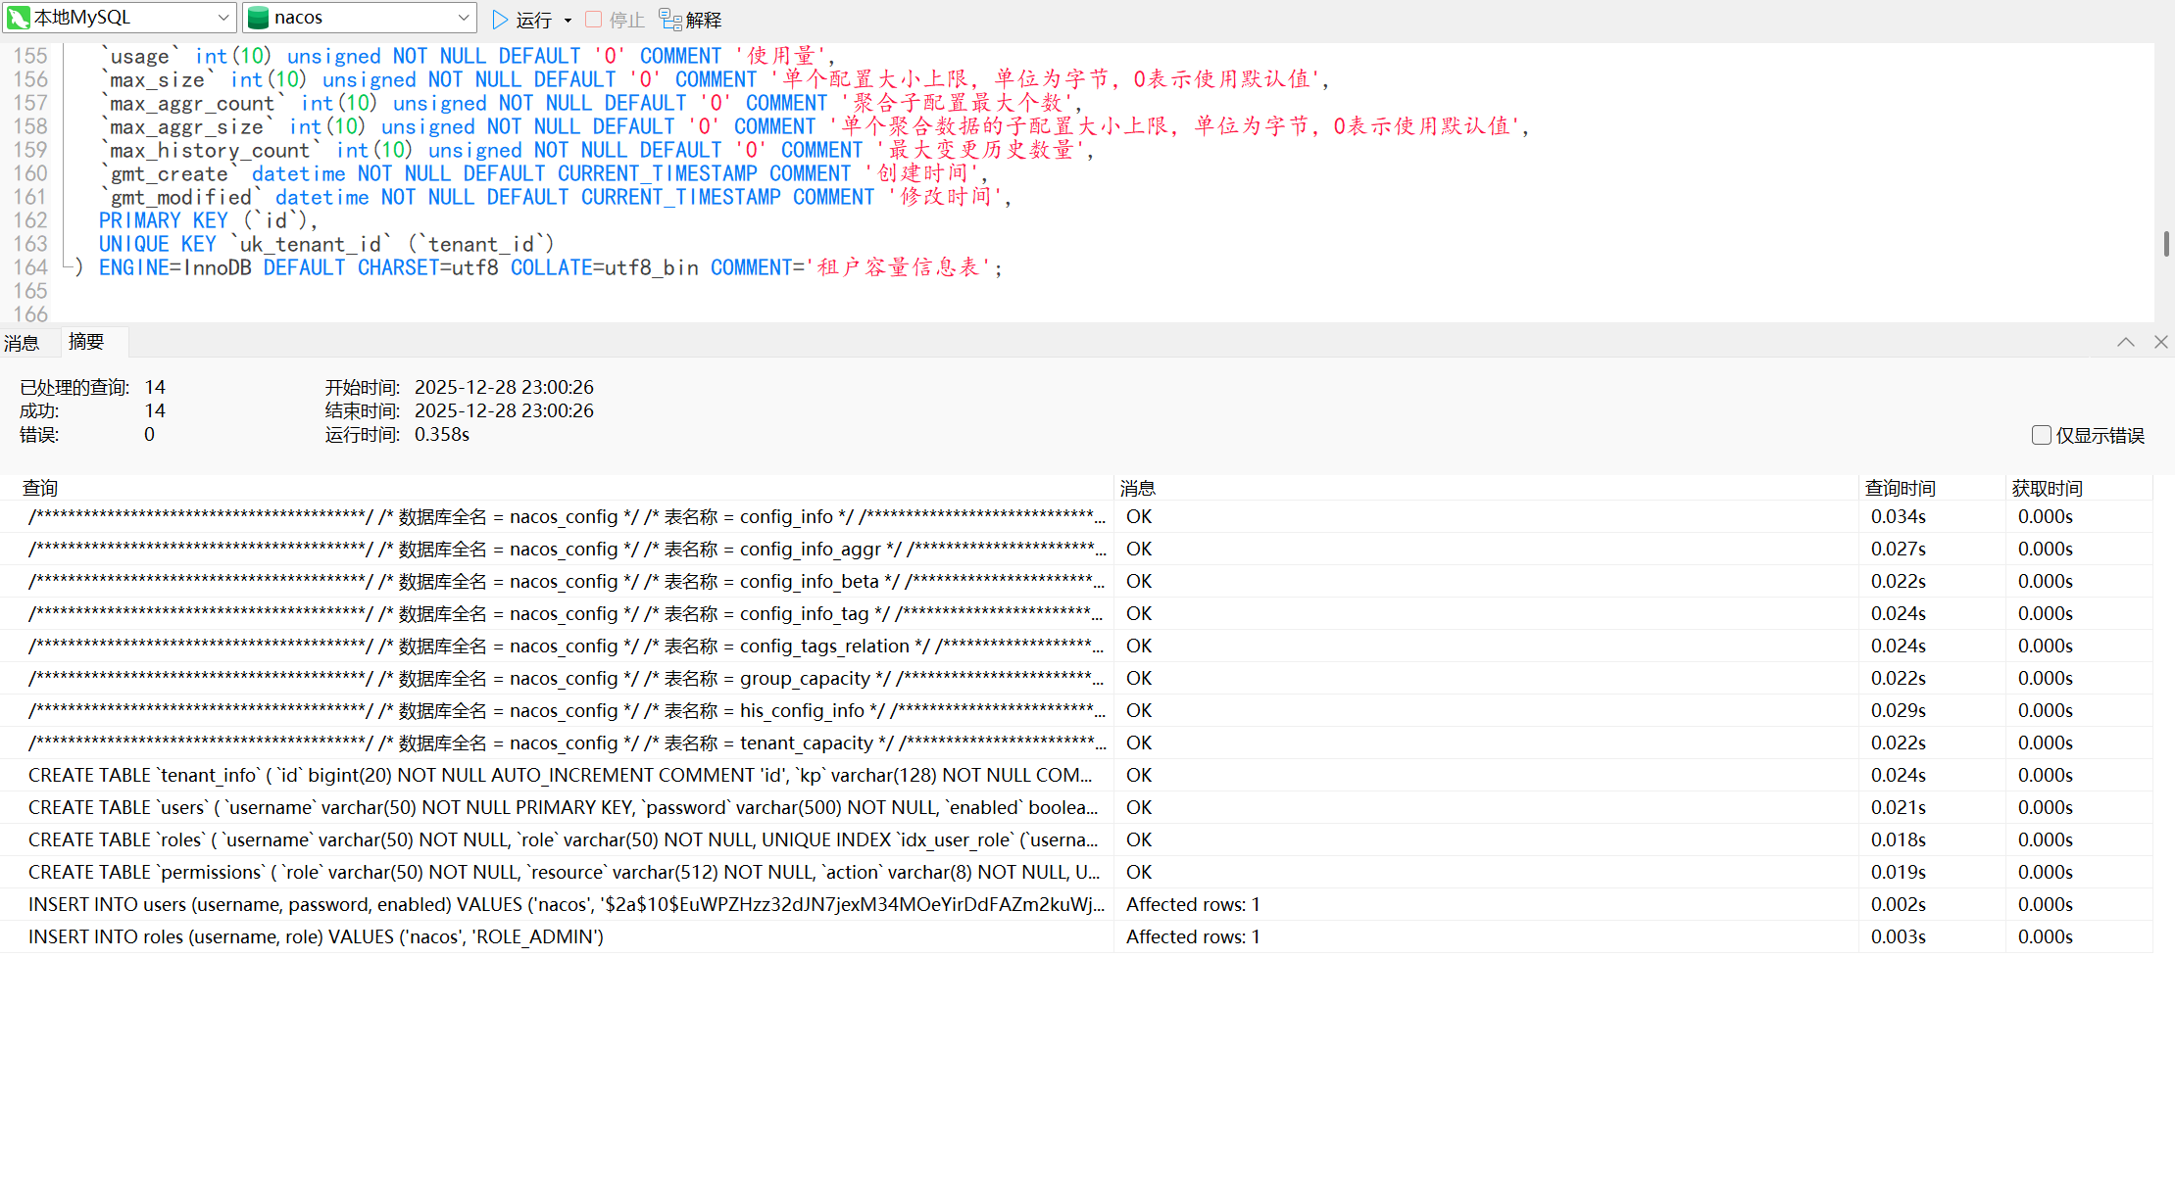Click the 查询 column header
The width and height of the screenshot is (2175, 1198).
point(40,488)
